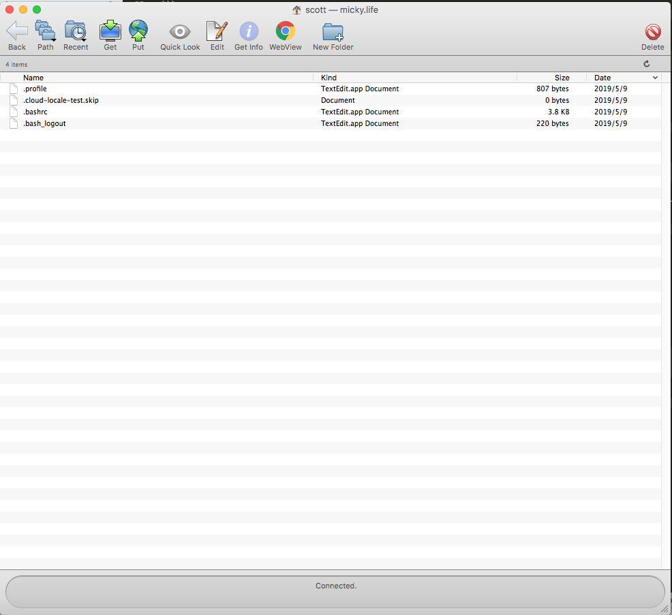This screenshot has height=615, width=672.
Task: Close the window with red button
Action: tap(10, 10)
